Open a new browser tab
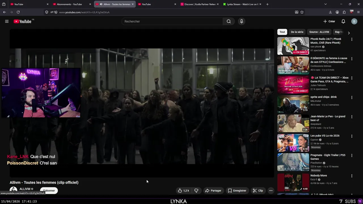The image size is (363, 204). pos(267,4)
